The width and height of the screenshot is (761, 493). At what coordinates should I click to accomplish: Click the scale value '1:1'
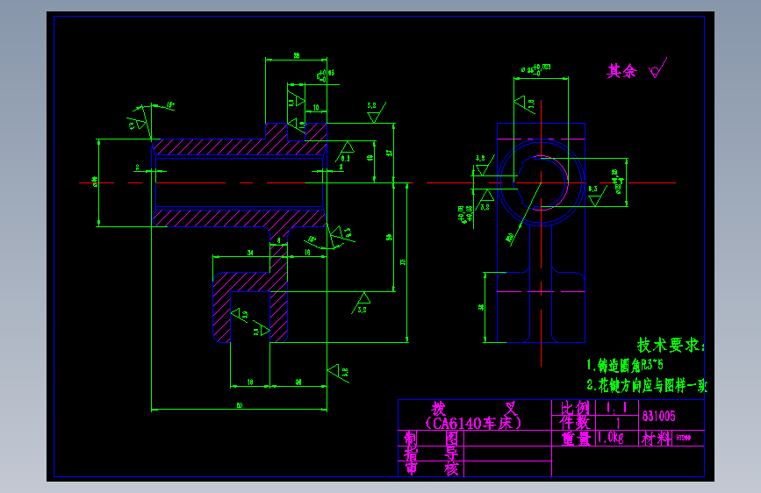(x=616, y=408)
